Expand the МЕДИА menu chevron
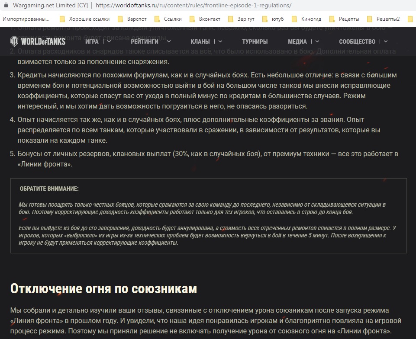This screenshot has width=416, height=339. pyautogui.click(x=317, y=42)
